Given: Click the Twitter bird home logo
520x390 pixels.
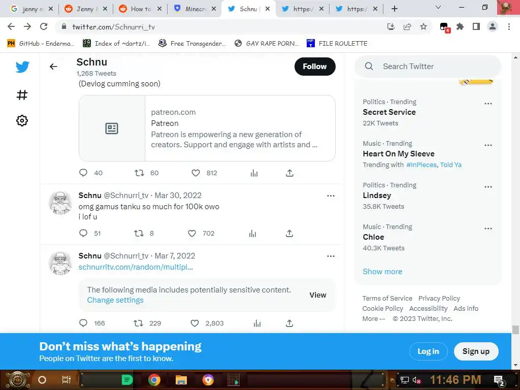Looking at the screenshot, I should [x=22, y=67].
